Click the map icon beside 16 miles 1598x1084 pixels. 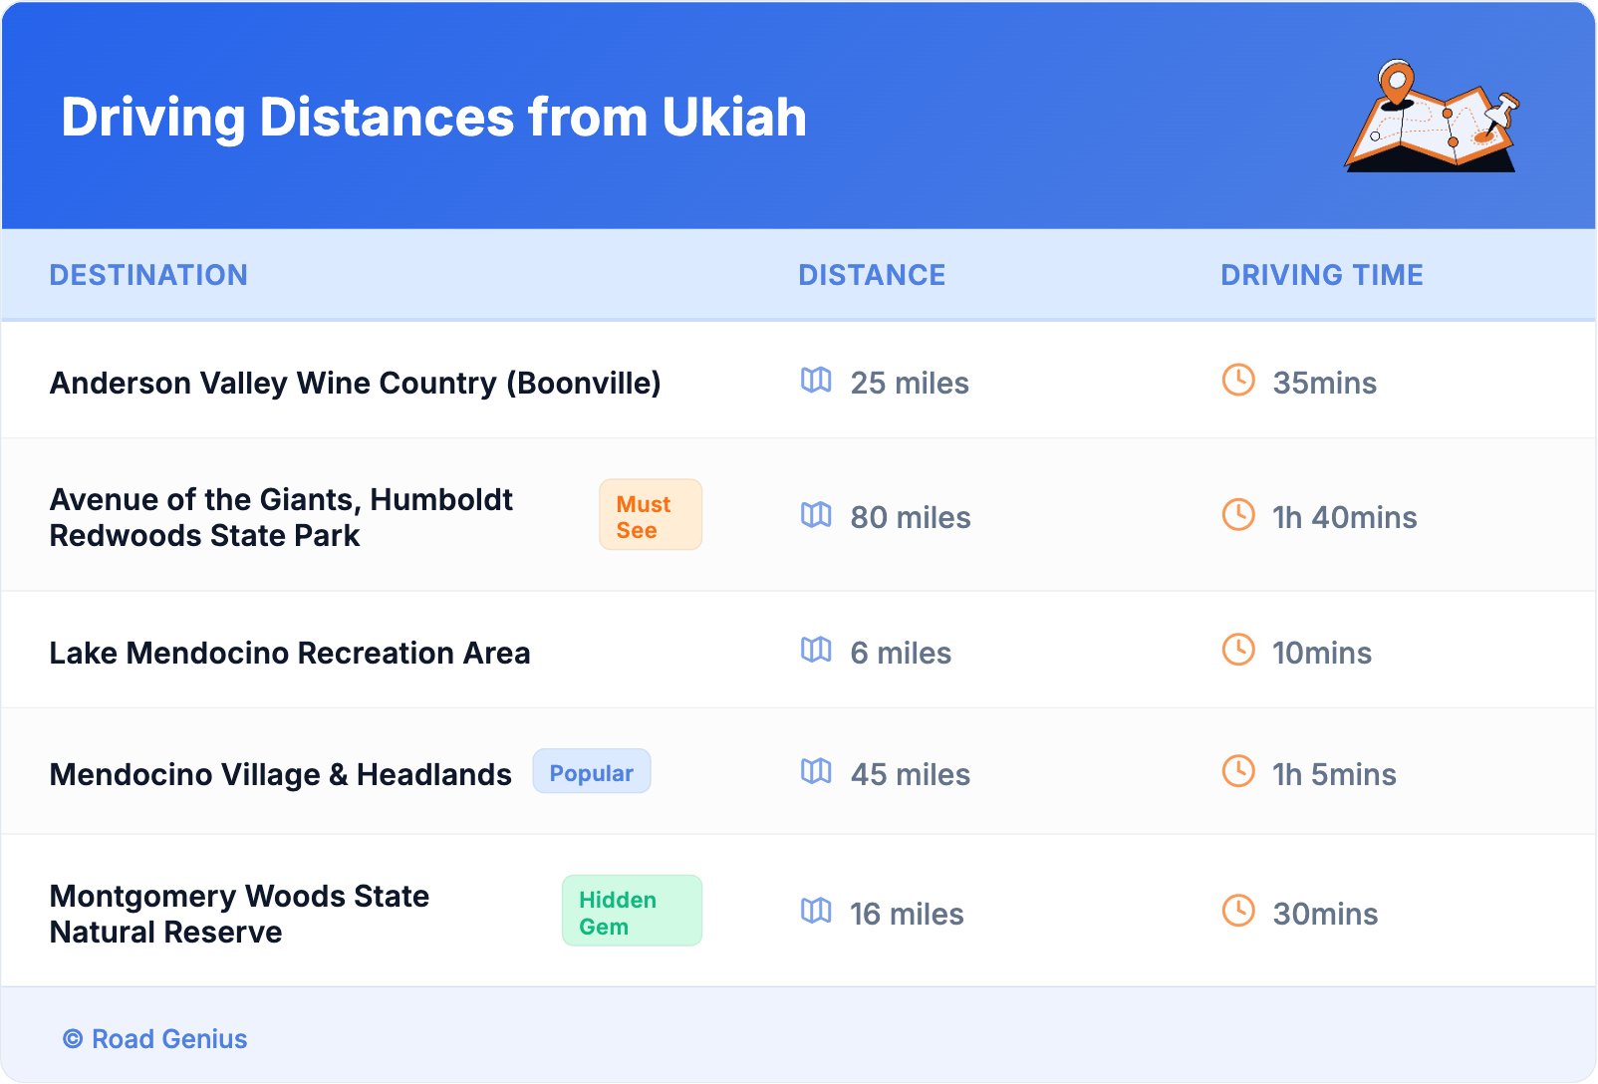click(816, 911)
